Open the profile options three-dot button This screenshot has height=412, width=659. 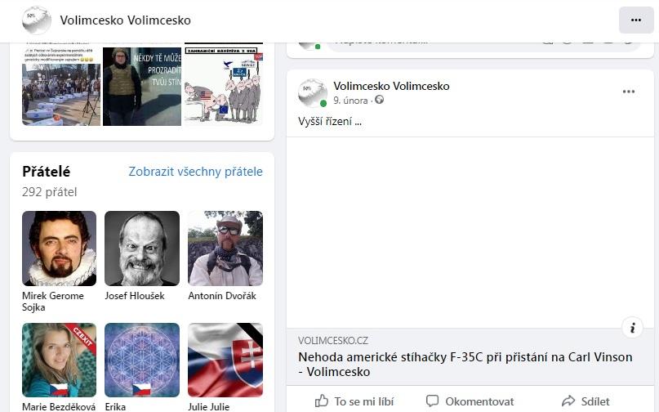(x=636, y=20)
